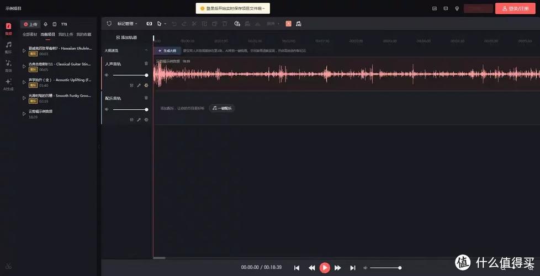Image resolution: width=540 pixels, height=276 pixels.
Task: Open the dimmed toolbar dropdown beside the orange icon
Action: coord(273,24)
